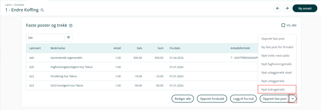Open help icon beside Faste poster og trekk
Viewport: 321px width, 110px height.
click(71, 26)
